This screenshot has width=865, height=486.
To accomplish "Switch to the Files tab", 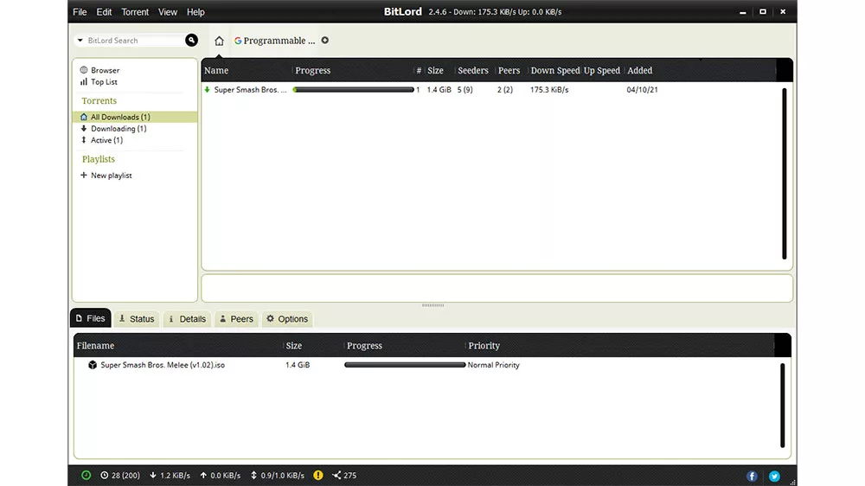I will [91, 318].
